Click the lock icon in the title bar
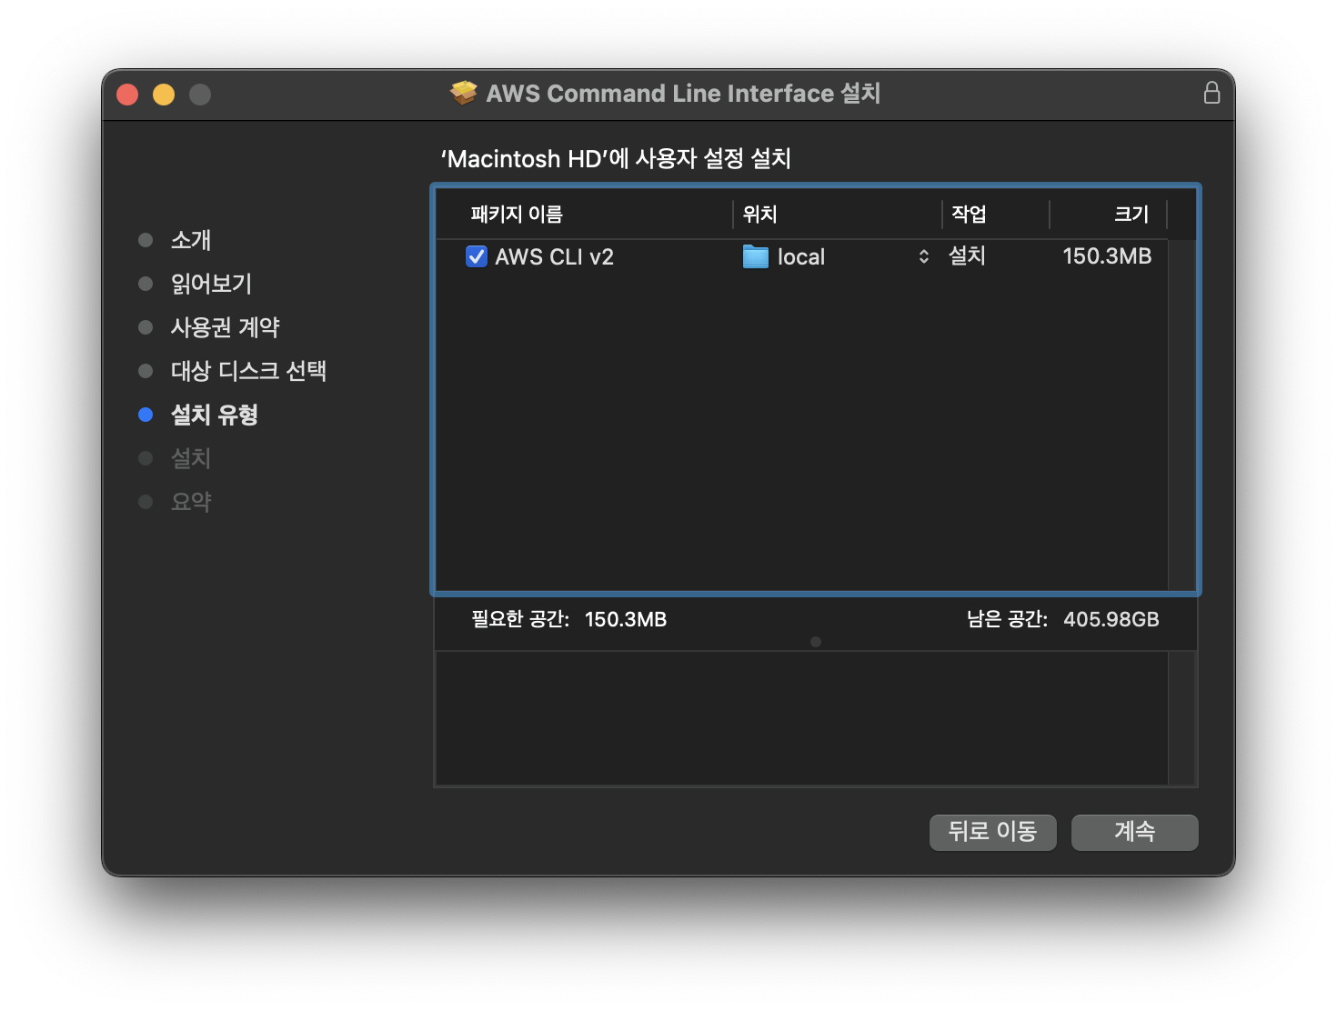 [x=1211, y=93]
